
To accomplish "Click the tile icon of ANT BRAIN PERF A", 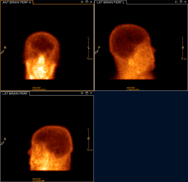I will coord(82,2).
